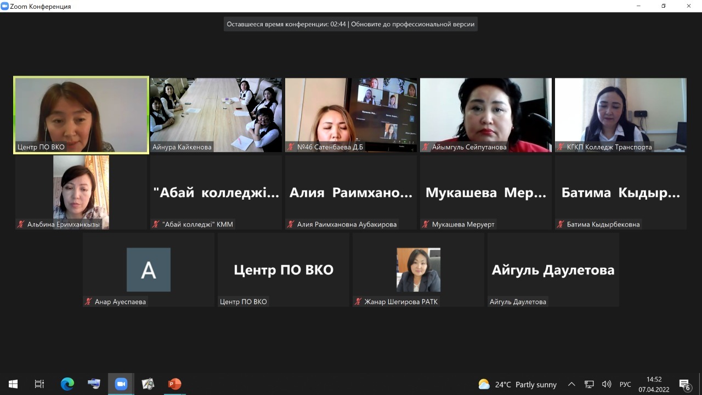Select Айнура Кайкенова's video tile
This screenshot has width=702, height=395.
[x=216, y=114]
